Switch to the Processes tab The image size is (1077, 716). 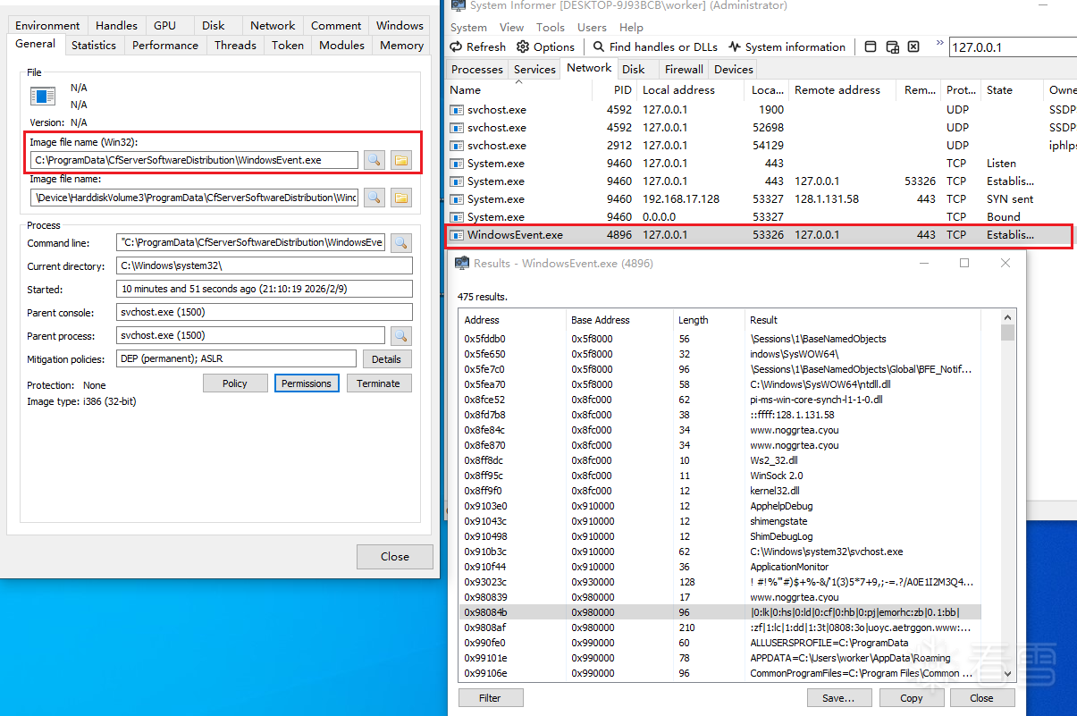point(477,69)
